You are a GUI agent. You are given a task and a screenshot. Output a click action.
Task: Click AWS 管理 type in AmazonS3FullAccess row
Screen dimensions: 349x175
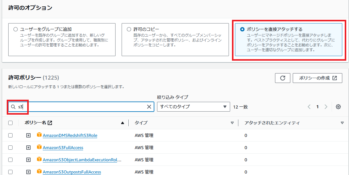[144, 148]
